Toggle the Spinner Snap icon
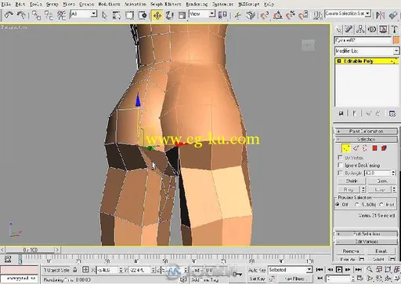The height and width of the screenshot is (284, 401). click(x=303, y=16)
